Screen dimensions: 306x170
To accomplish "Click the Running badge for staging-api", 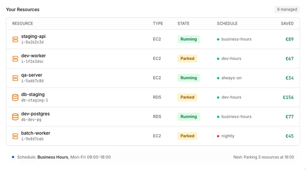I will pos(189,39).
